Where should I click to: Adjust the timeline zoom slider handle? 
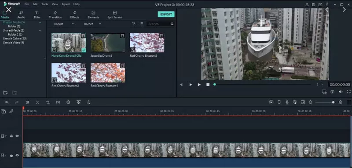(333, 102)
